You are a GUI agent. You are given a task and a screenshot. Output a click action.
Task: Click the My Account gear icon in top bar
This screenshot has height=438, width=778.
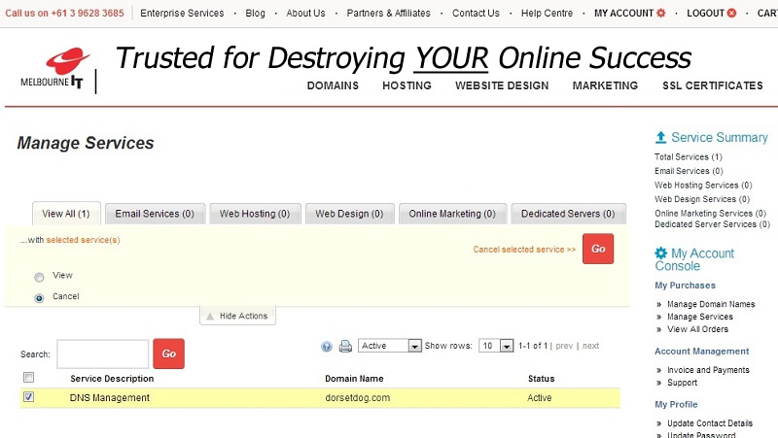(x=660, y=13)
